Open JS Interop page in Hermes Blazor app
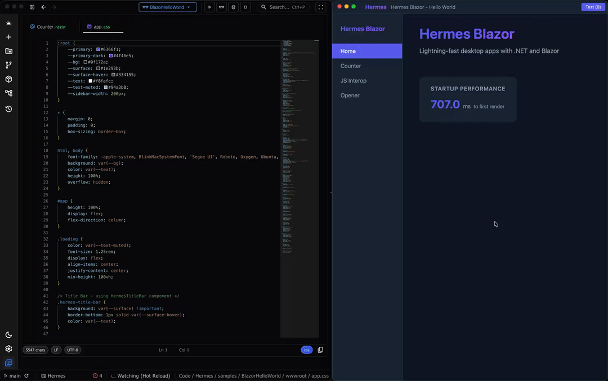The height and width of the screenshot is (381, 608). click(367, 80)
